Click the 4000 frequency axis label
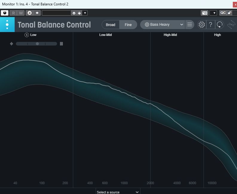The height and width of the screenshot is (194, 237). pos(177,183)
